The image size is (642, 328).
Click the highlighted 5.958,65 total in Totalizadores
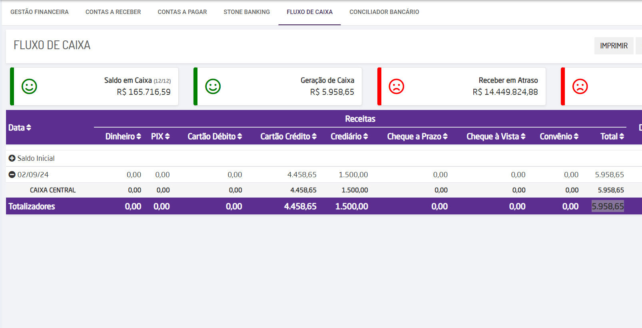(608, 206)
